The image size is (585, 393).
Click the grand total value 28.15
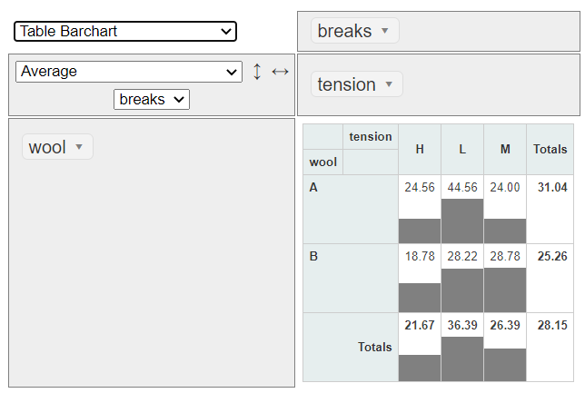click(x=550, y=325)
